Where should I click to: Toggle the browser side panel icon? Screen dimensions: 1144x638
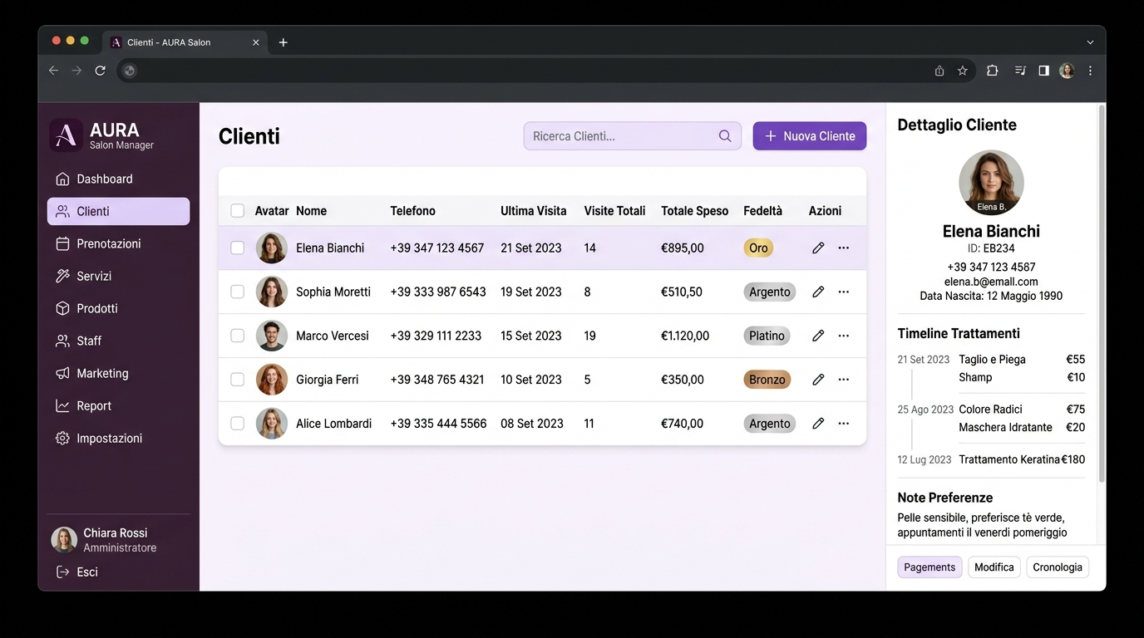pos(1043,71)
